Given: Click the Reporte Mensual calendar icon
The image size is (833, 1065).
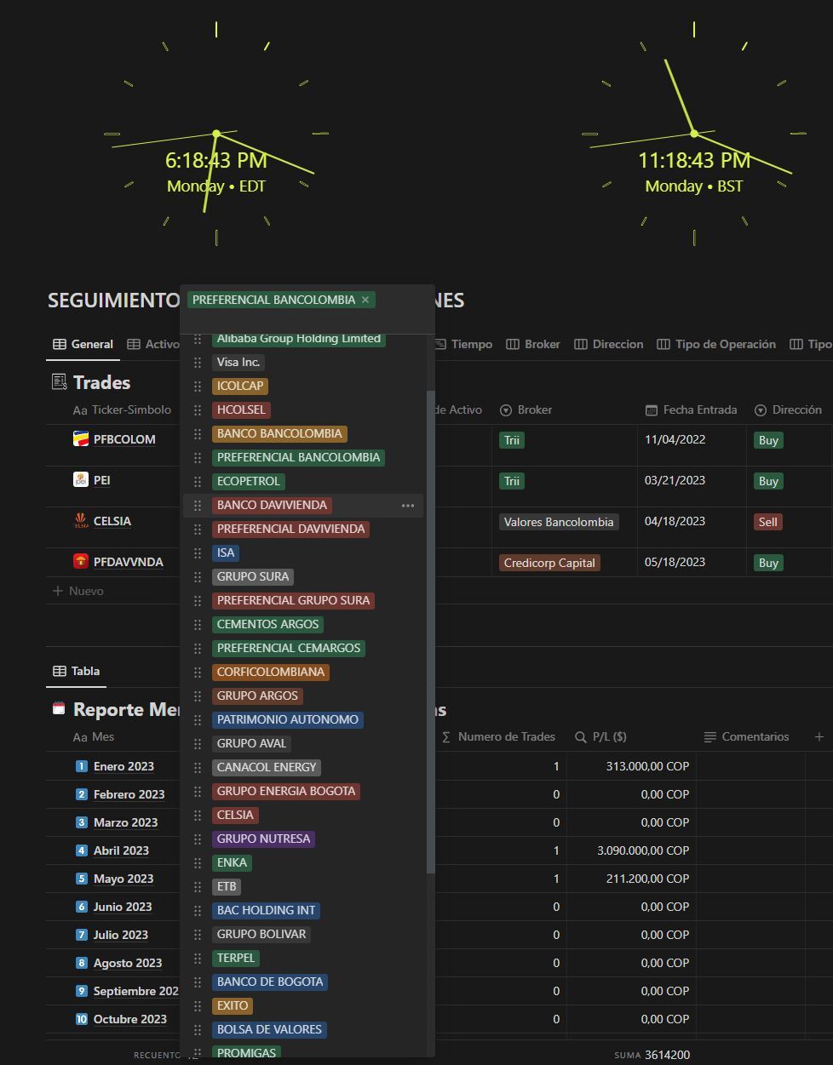Looking at the screenshot, I should (59, 708).
